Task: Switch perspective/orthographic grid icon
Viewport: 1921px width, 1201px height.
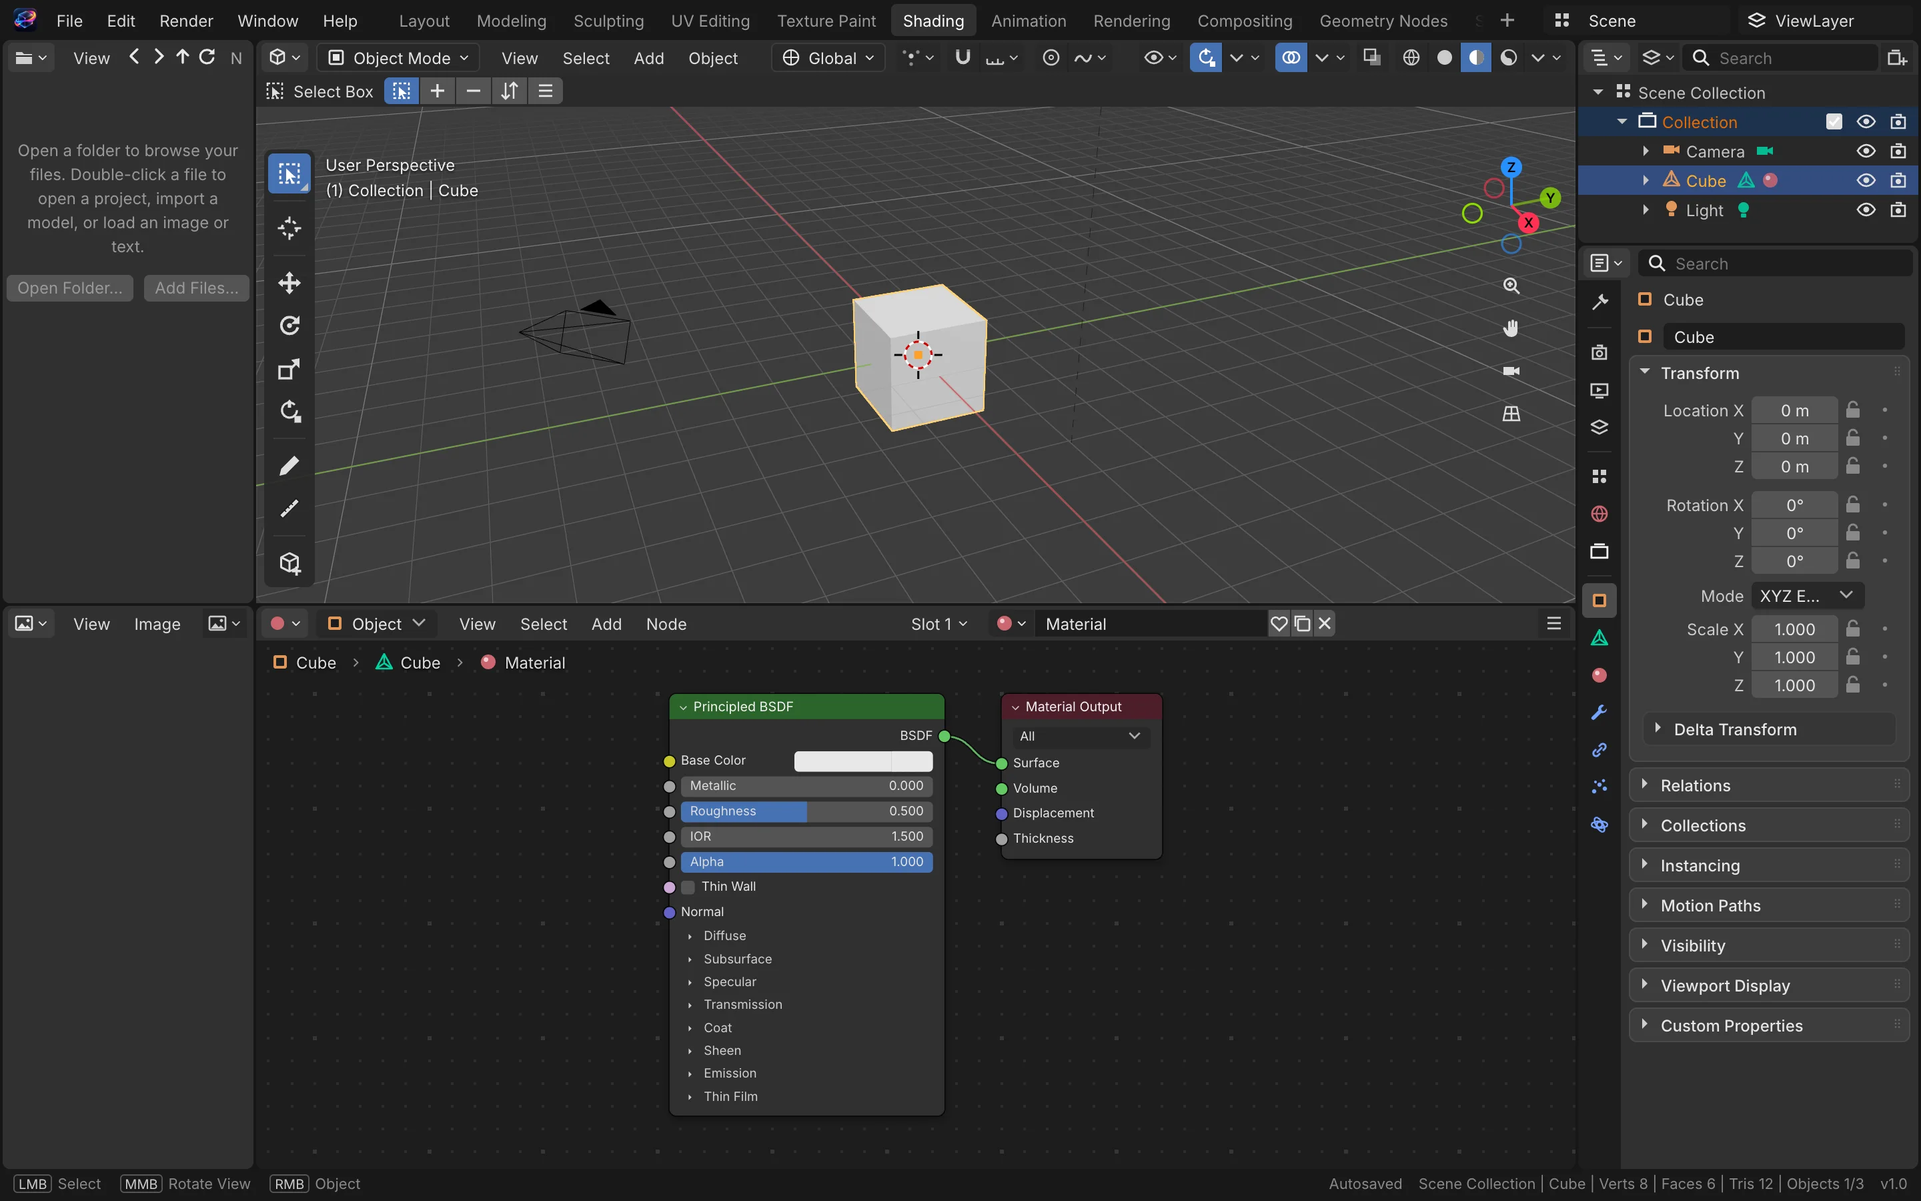Action: 1511,414
